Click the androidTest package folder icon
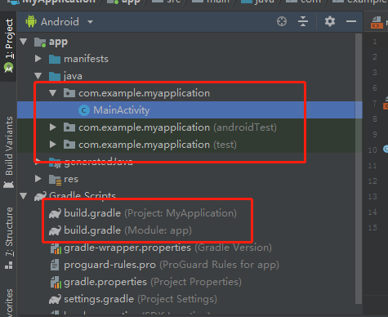388x317 pixels. pos(69,127)
